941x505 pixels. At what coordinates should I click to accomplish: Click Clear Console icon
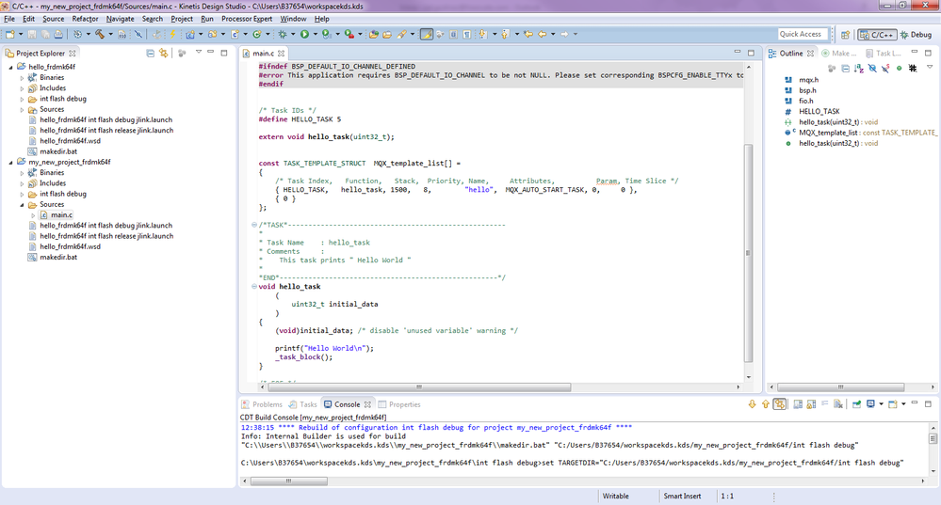(x=838, y=404)
